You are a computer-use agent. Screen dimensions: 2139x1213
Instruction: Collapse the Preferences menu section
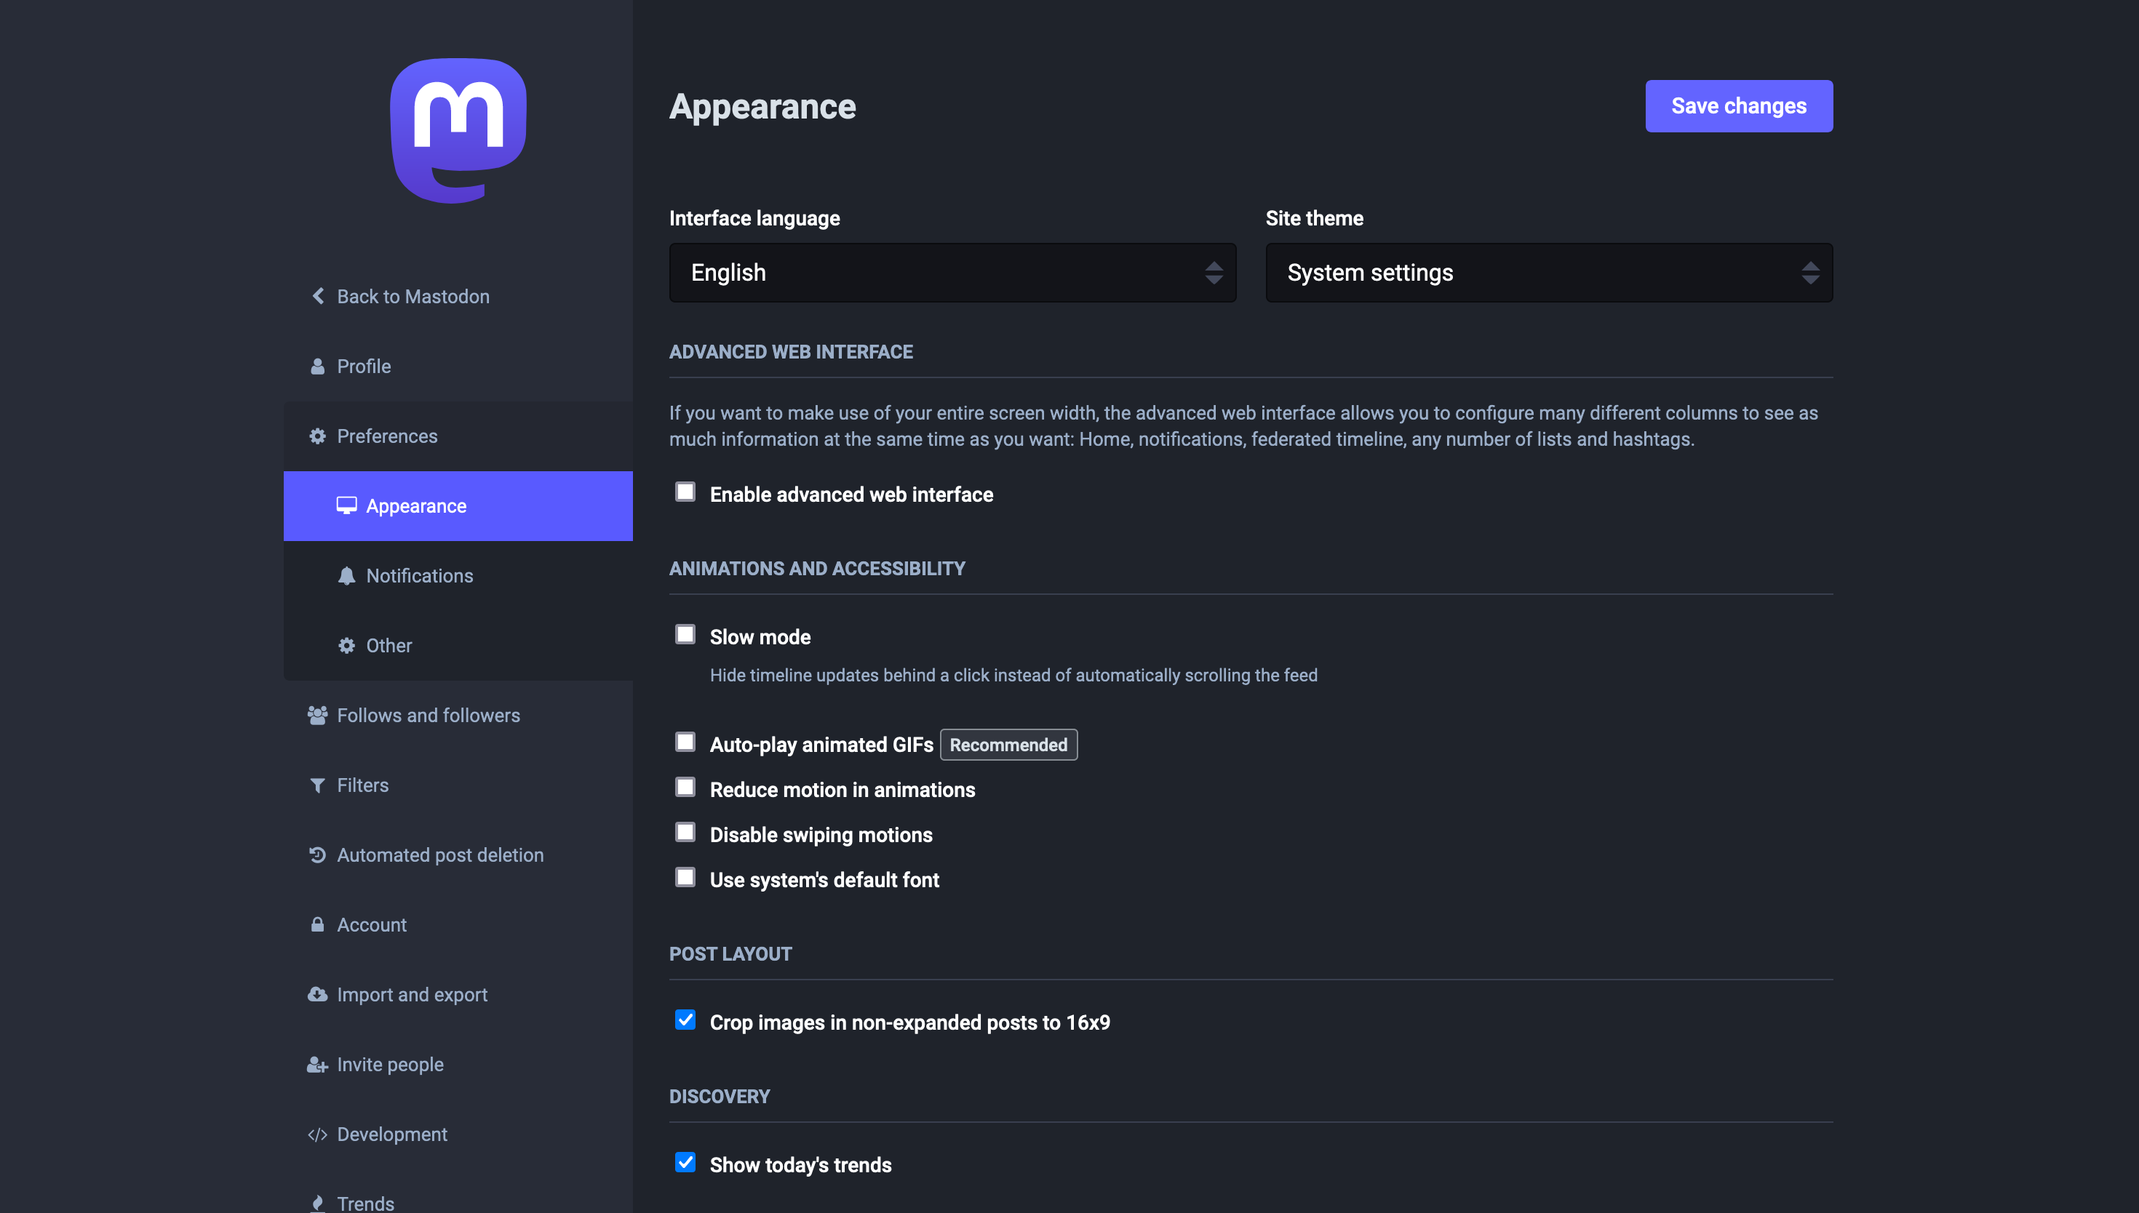click(x=386, y=436)
